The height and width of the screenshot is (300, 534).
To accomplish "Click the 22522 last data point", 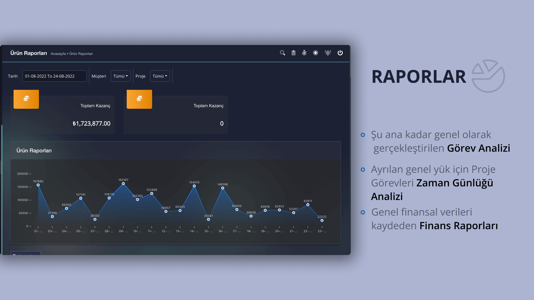I will 322,221.
